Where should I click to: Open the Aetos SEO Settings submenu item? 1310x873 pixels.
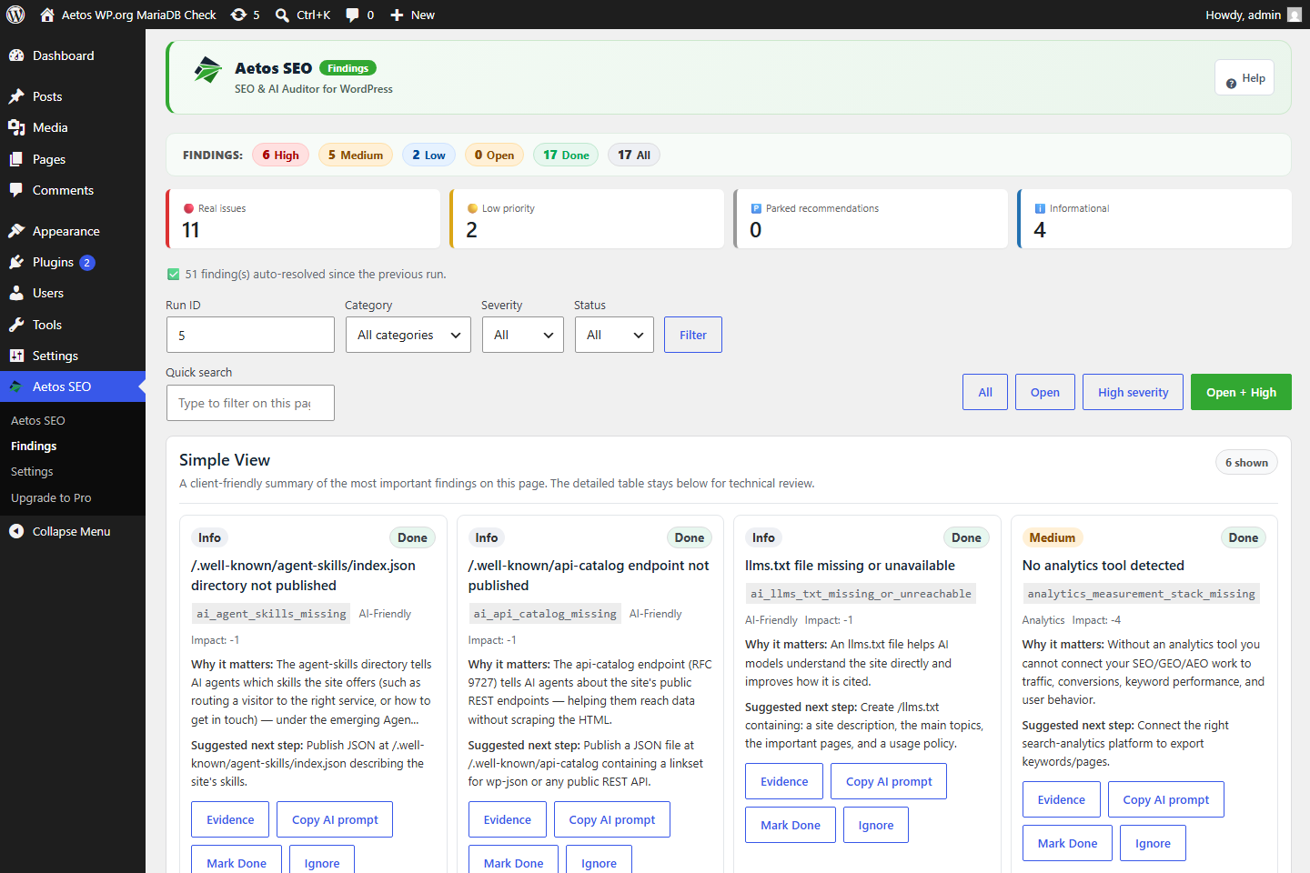pos(32,471)
